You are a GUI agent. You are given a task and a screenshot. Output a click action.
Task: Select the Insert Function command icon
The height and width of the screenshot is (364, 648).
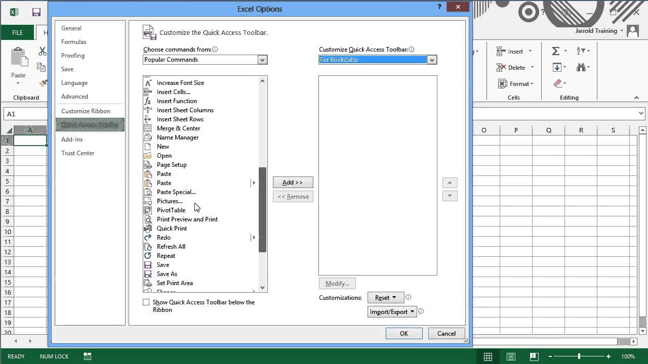(148, 101)
